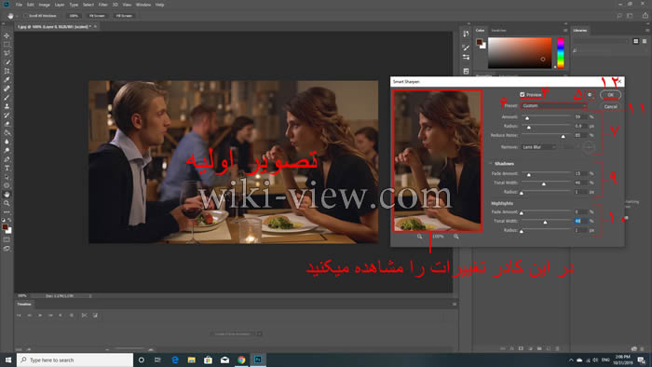
Task: Select the Blur tool
Action: (x=7, y=142)
